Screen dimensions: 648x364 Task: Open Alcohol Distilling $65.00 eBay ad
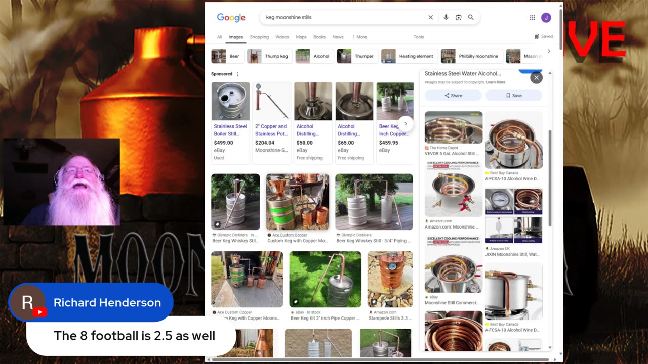[354, 123]
